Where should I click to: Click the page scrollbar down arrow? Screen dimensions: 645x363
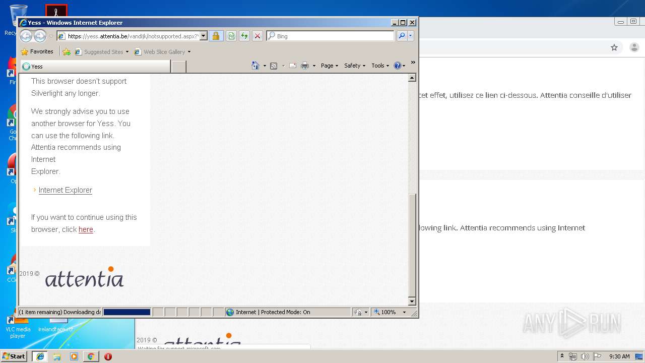412,301
